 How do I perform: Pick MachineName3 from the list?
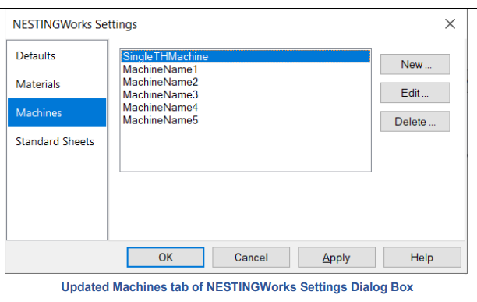tap(246, 95)
